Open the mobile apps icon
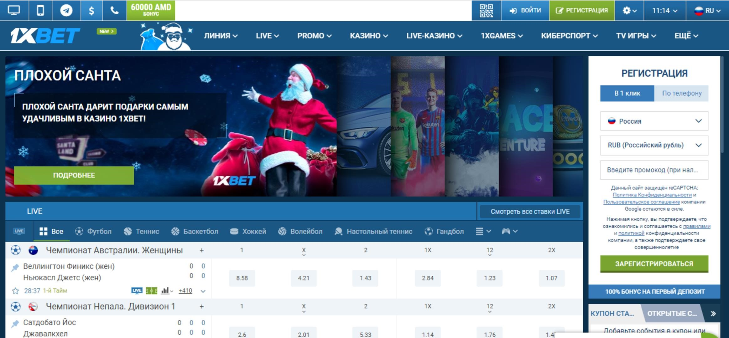Viewport: 729px width, 338px height. 40,10
